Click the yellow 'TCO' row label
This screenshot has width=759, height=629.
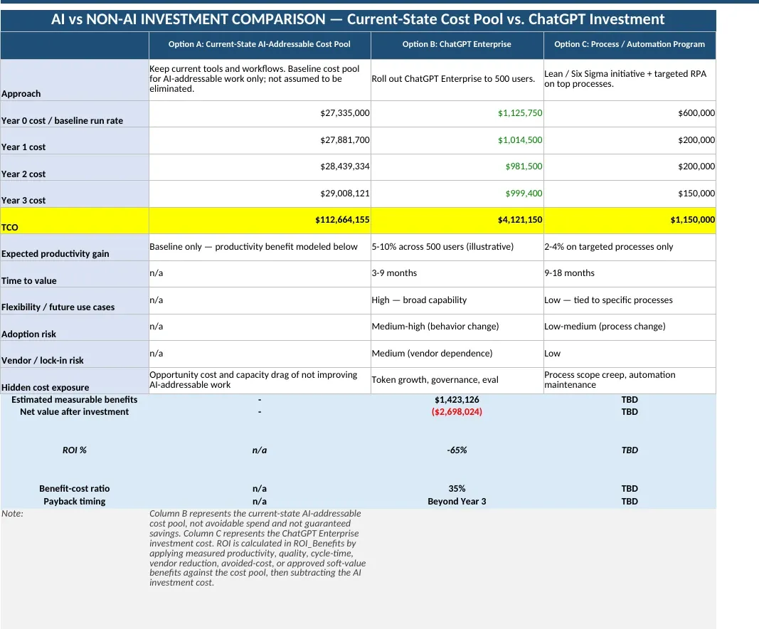click(75, 221)
